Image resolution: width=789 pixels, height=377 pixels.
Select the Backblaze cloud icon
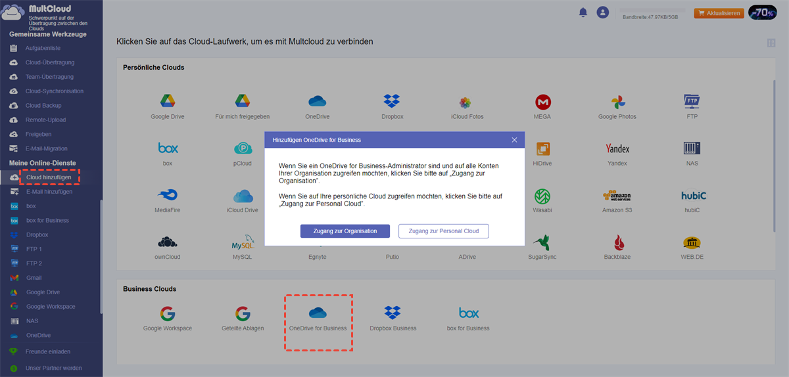tap(617, 247)
